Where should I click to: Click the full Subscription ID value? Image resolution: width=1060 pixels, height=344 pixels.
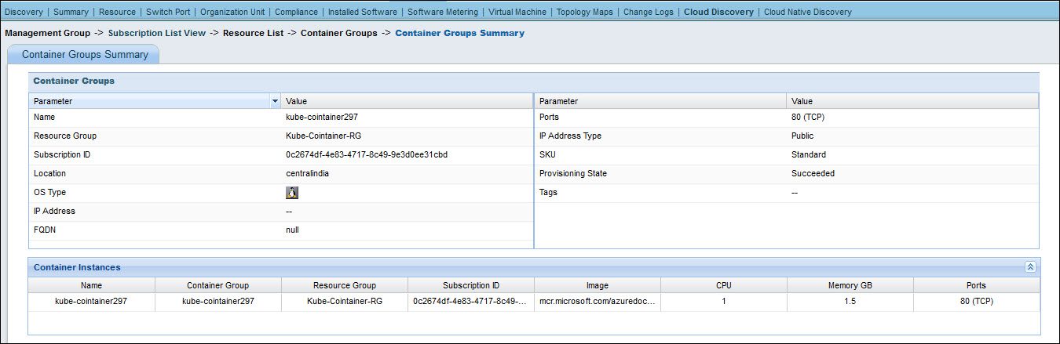pyautogui.click(x=367, y=154)
